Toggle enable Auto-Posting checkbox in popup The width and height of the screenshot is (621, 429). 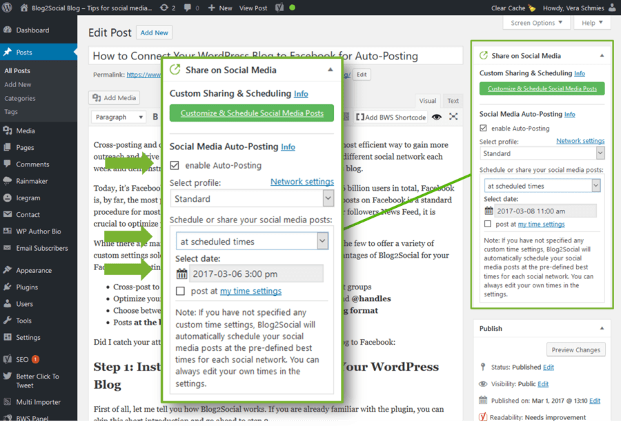point(175,165)
